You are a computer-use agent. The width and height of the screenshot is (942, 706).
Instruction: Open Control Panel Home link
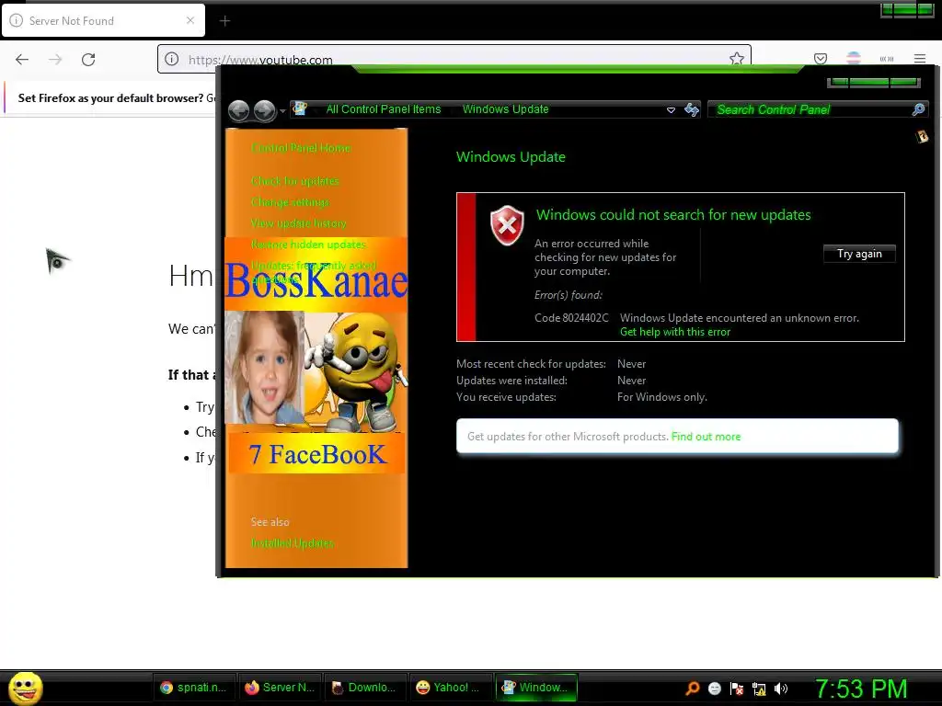[301, 148]
